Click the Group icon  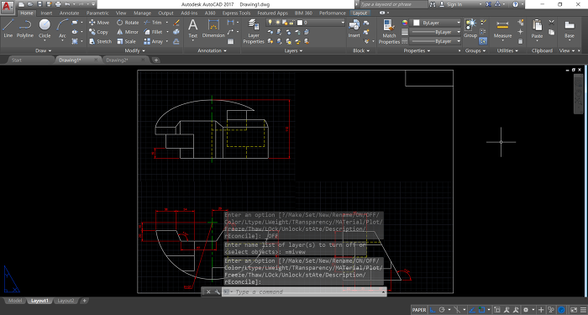470,29
